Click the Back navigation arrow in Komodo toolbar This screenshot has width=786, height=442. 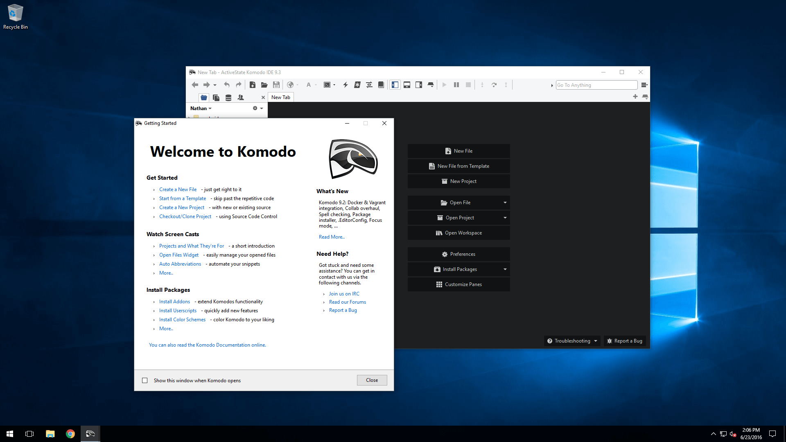195,85
